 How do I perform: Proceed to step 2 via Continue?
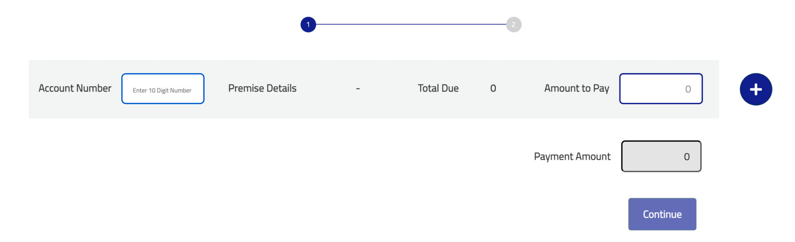coord(662,214)
